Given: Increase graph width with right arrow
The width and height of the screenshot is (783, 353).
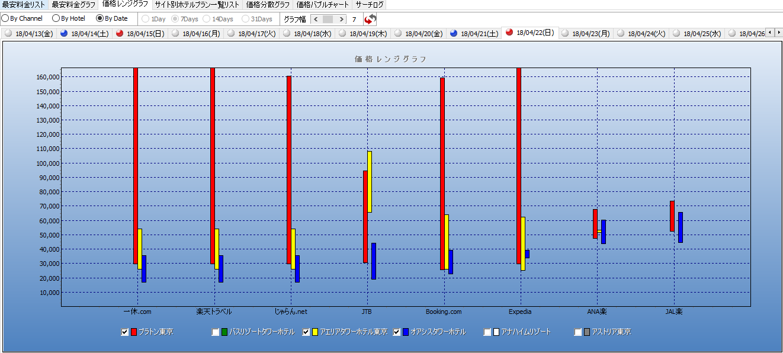Looking at the screenshot, I should [x=341, y=19].
